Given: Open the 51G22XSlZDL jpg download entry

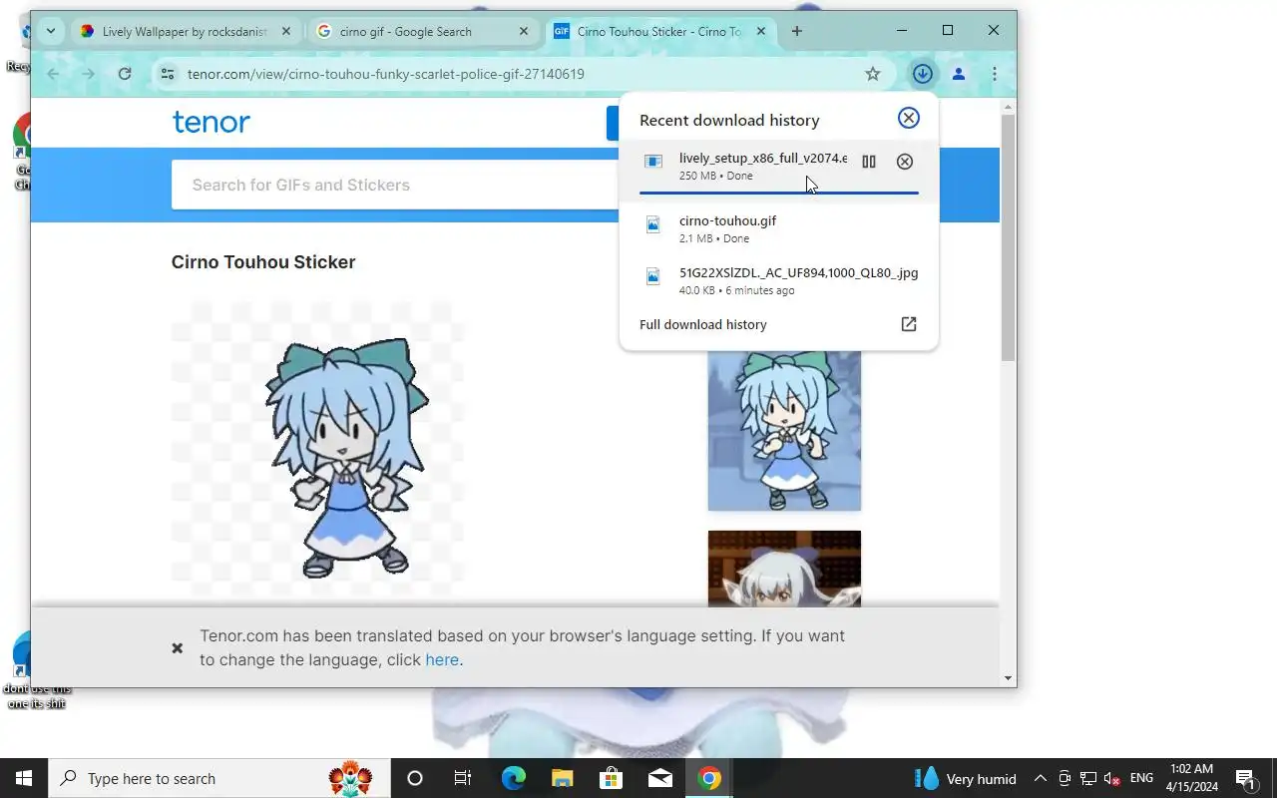Looking at the screenshot, I should [x=778, y=280].
